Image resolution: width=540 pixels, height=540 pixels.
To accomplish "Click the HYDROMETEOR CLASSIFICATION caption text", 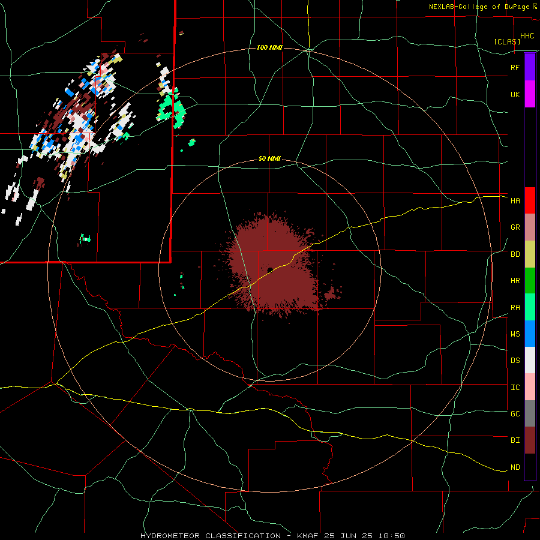I will click(x=211, y=536).
